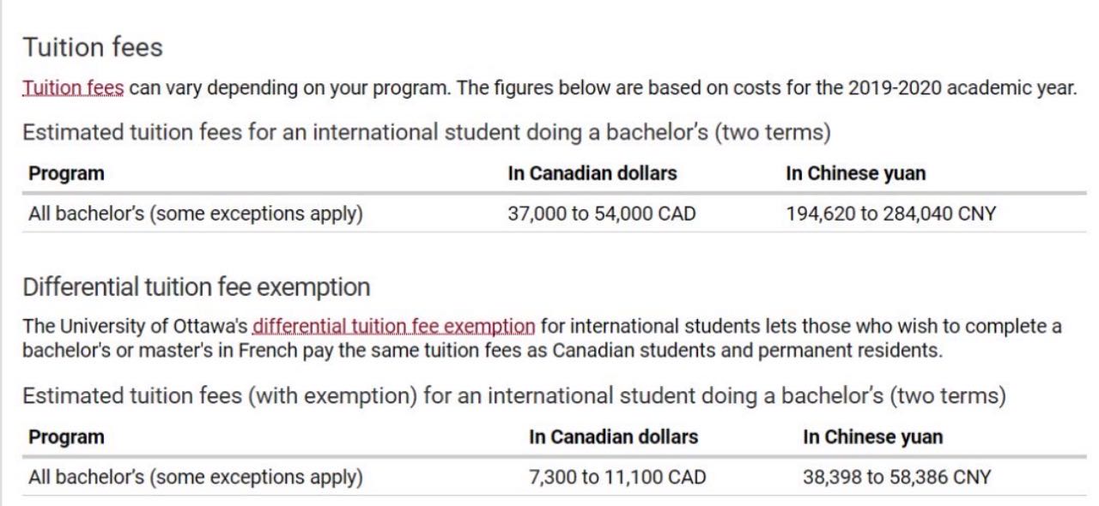Select the 37,000 to 54,000 CAD cell

(602, 214)
